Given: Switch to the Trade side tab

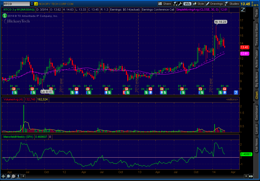Looking at the screenshot, I should pos(256,13).
